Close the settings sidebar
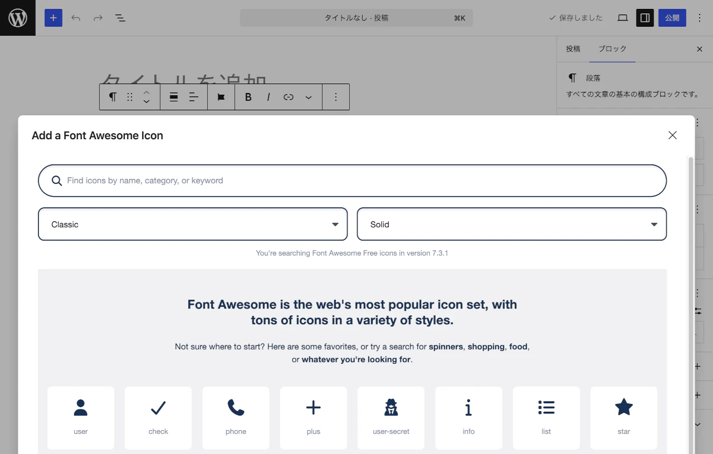 (700, 49)
